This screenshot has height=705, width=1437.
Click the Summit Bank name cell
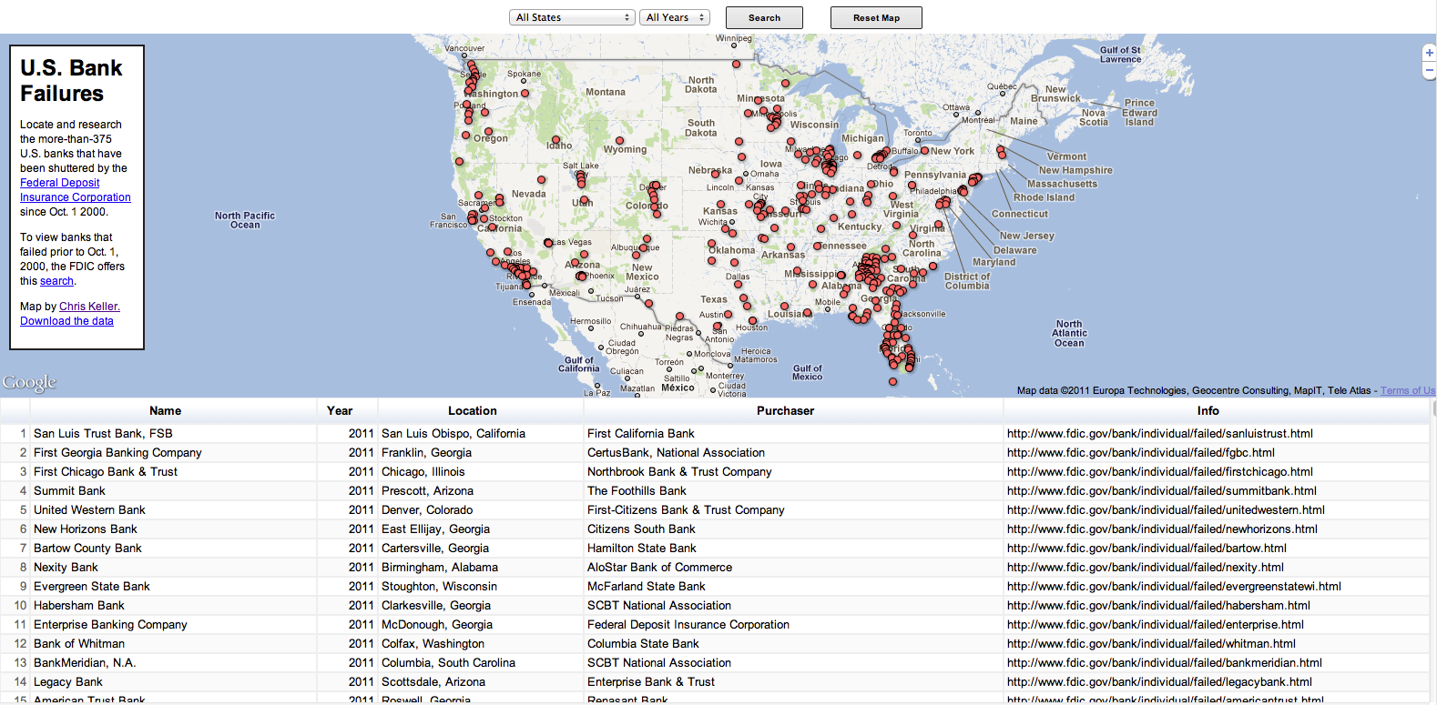pos(69,491)
